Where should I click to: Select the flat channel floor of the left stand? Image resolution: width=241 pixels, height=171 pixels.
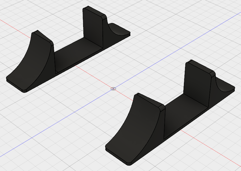point(79,54)
